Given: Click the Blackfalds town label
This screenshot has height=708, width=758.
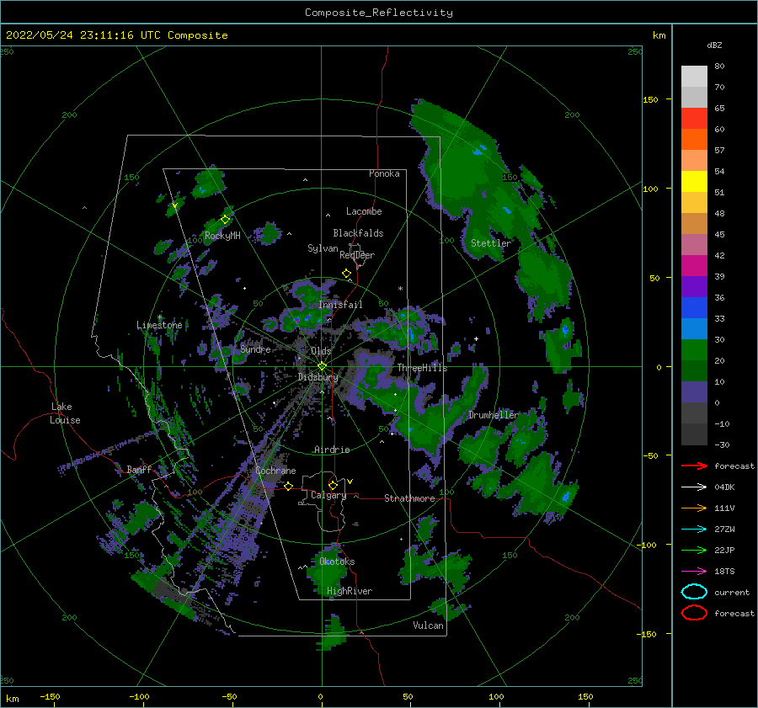Looking at the screenshot, I should coord(358,233).
